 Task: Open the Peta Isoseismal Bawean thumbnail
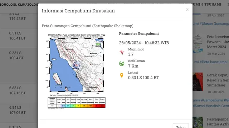tap(198, 43)
